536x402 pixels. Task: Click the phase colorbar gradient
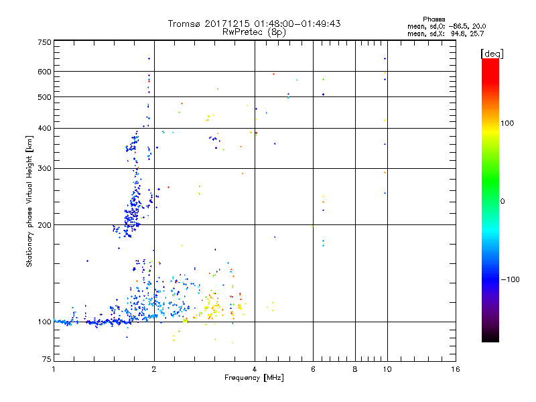(490, 200)
